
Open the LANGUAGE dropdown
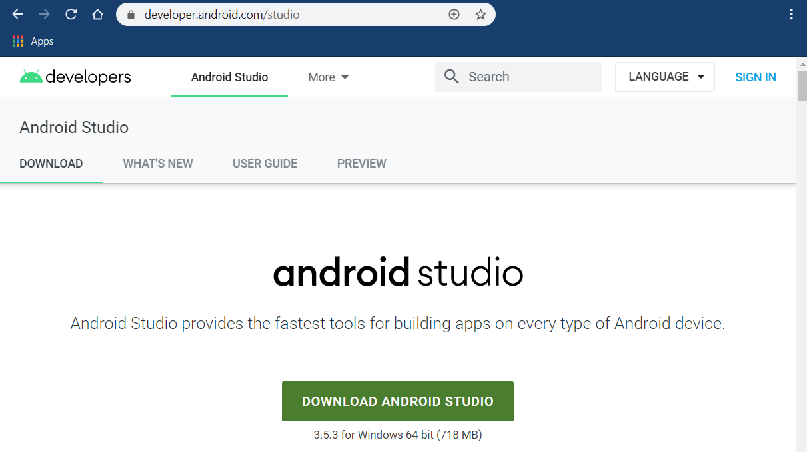pos(665,77)
